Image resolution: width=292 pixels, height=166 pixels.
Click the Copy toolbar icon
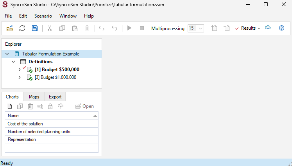62,28
